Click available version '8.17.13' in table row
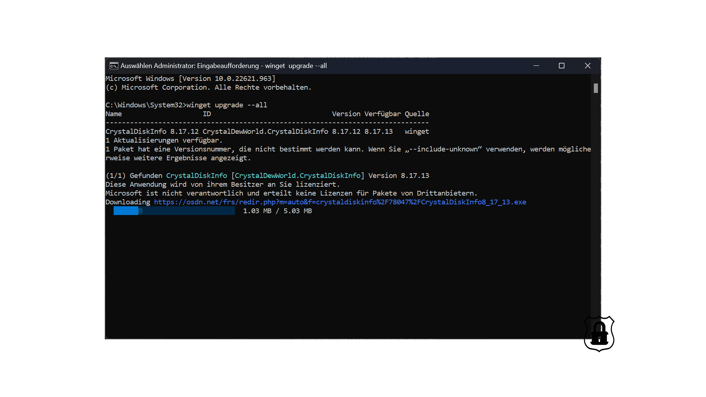 pos(378,132)
